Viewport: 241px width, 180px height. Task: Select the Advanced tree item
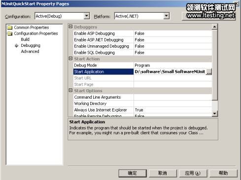[30, 51]
